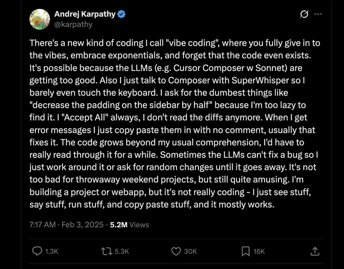This screenshot has height=269, width=344.
Task: Click the Feb 3, 2025 post date
Action: tap(82, 225)
